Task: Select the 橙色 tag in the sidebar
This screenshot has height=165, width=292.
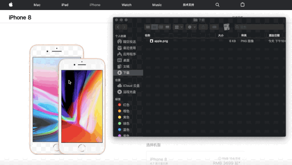Action: click(x=128, y=111)
